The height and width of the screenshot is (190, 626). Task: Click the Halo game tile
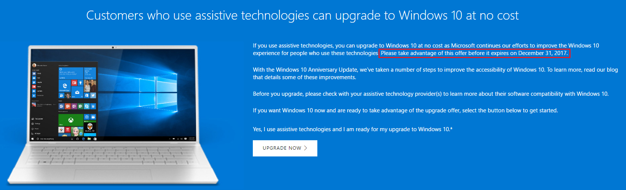click(x=90, y=127)
